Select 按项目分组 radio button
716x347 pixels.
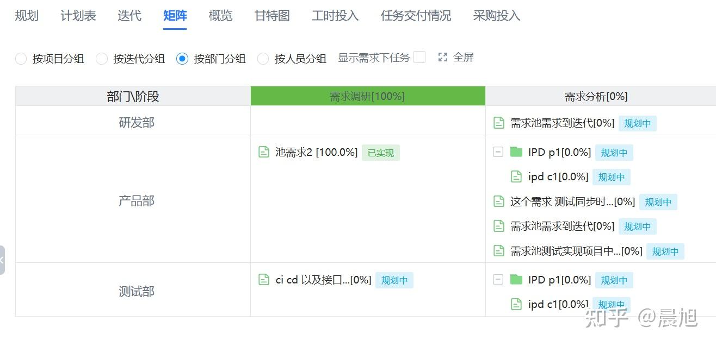[21, 59]
